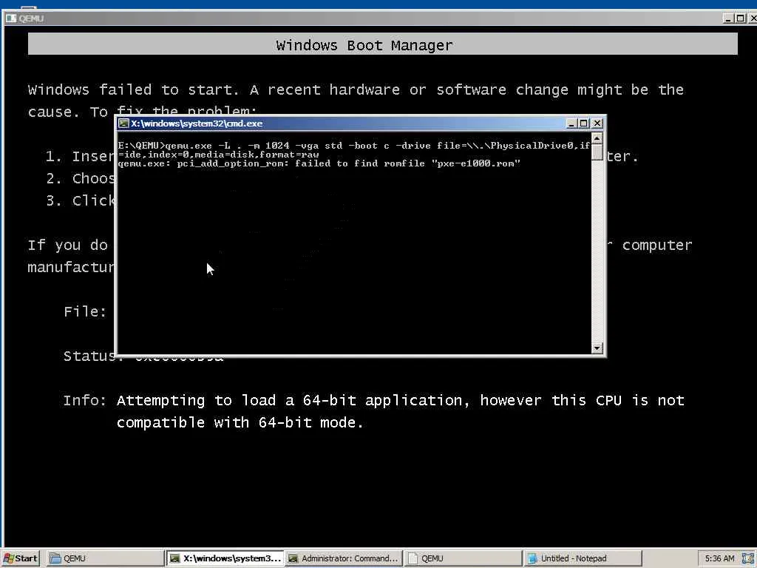Switch to Administrator: Command Prompt taskbar button

(344, 558)
